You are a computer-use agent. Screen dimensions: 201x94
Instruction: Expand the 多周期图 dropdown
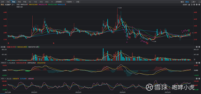pyautogui.click(x=59, y=2)
